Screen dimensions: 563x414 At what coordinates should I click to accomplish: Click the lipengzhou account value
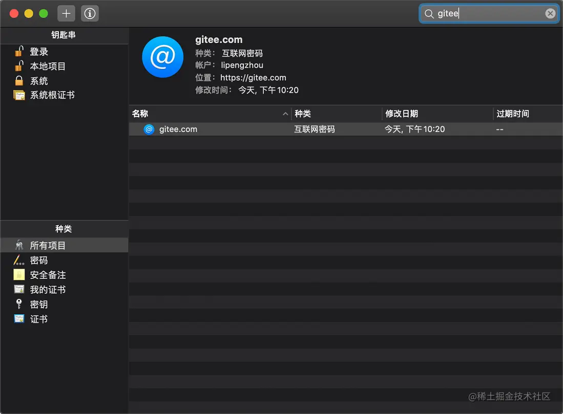[x=242, y=66]
